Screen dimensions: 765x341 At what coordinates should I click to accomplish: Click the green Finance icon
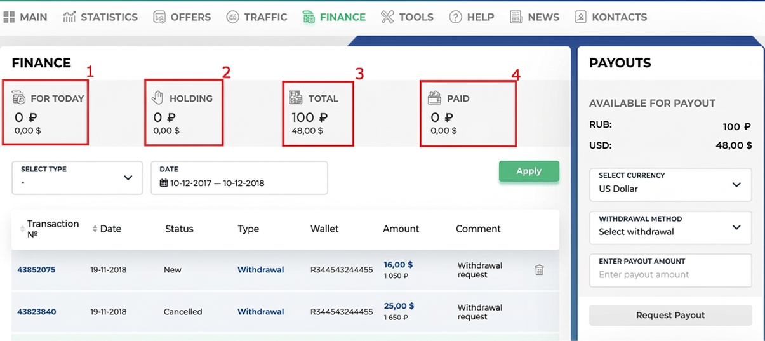(309, 17)
